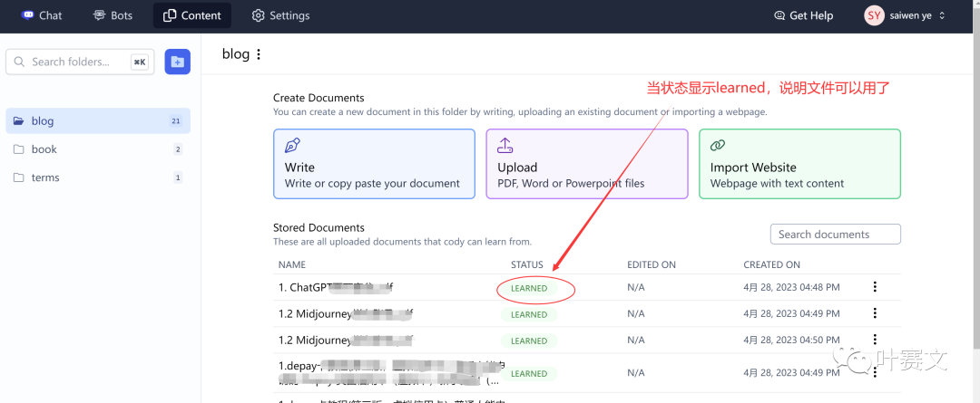The width and height of the screenshot is (980, 403).
Task: Select the book folder in sidebar
Action: [44, 149]
